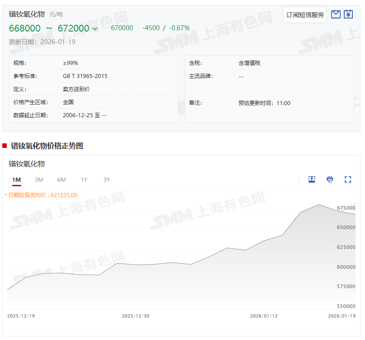Click the GB T 31965-2015 standard text
This screenshot has width=365, height=340.
click(x=85, y=76)
